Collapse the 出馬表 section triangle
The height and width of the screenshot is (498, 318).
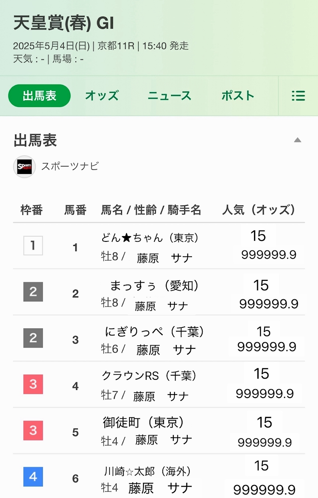pos(298,140)
